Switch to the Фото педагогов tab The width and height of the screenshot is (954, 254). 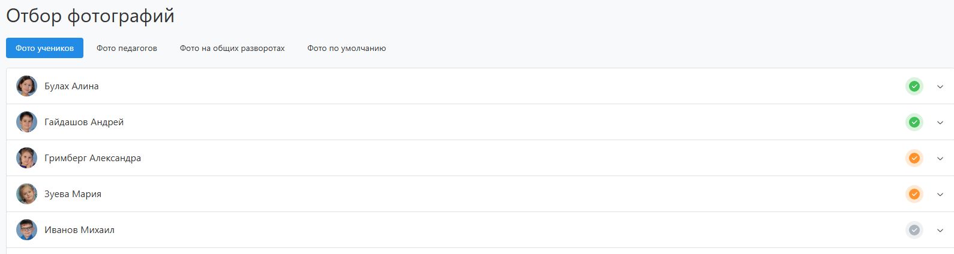(x=127, y=48)
